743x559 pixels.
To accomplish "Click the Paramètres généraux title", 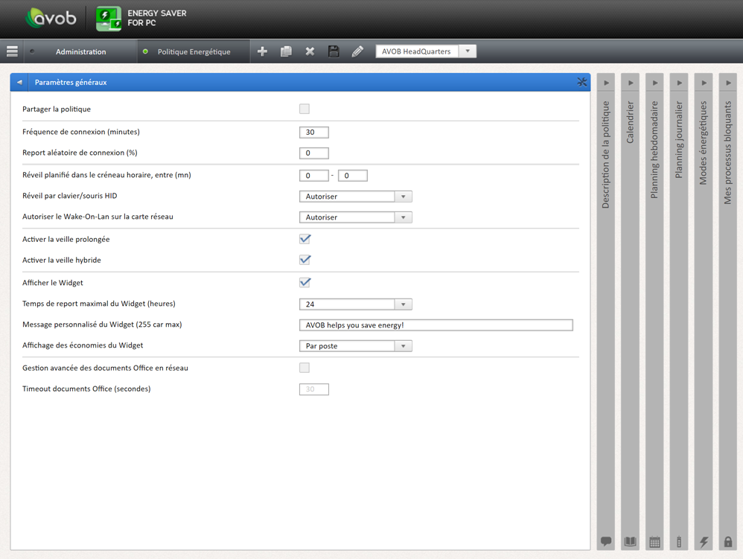I will click(71, 82).
